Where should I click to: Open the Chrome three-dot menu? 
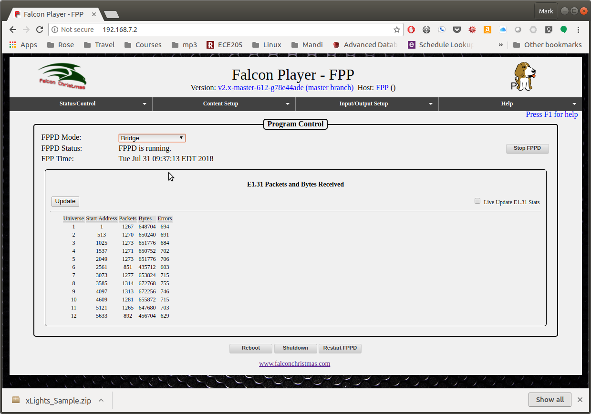click(x=579, y=30)
